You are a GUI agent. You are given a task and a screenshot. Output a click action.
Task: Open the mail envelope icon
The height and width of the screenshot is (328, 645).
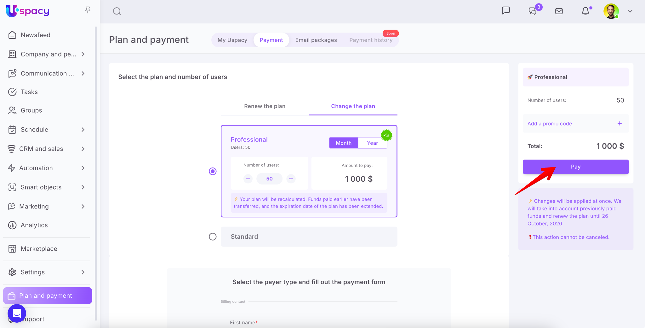point(559,11)
